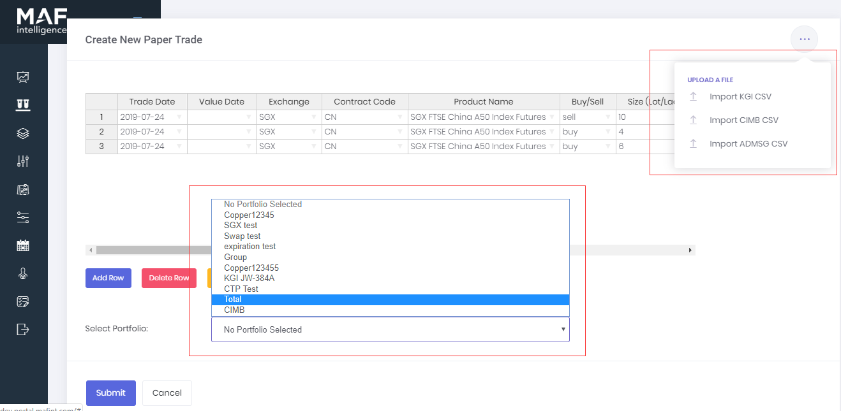Click upload arrow icon beside Import CIMB CSV
This screenshot has height=411, width=841.
click(x=694, y=120)
